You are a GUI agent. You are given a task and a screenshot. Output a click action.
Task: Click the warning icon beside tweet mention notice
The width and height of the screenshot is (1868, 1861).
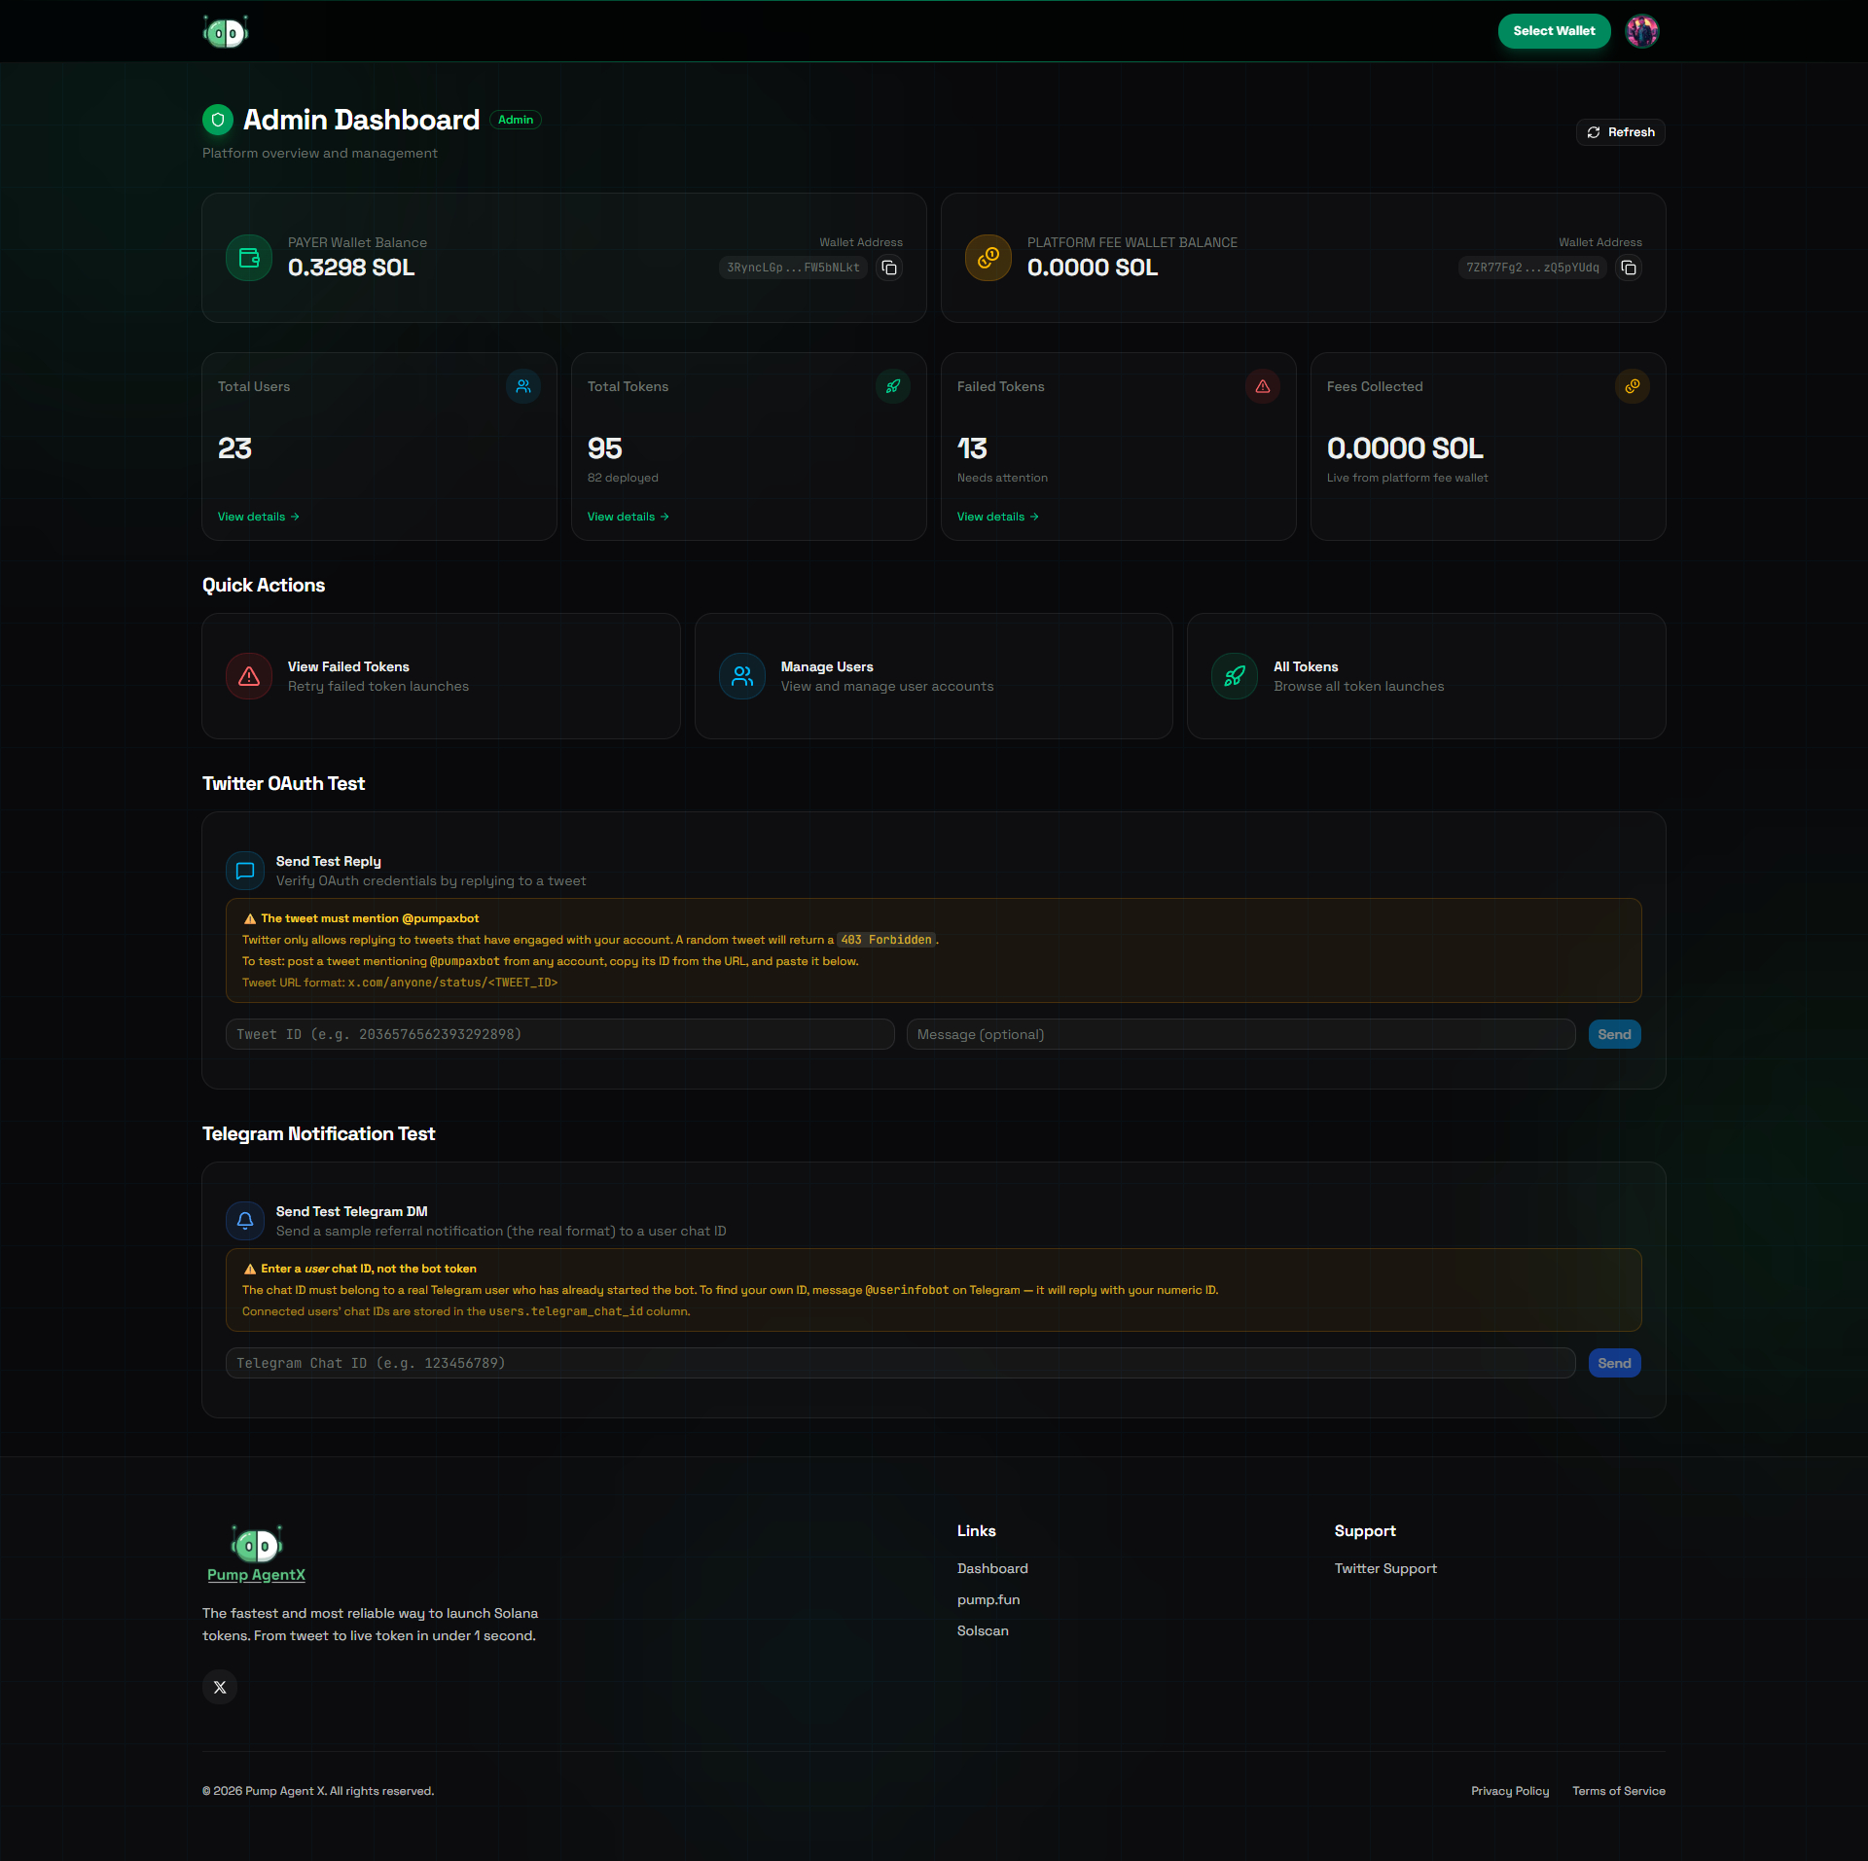point(250,918)
